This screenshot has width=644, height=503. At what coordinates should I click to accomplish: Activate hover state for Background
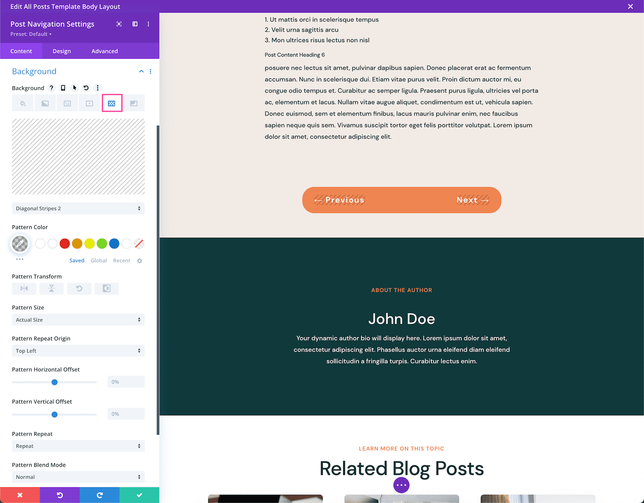click(x=74, y=88)
